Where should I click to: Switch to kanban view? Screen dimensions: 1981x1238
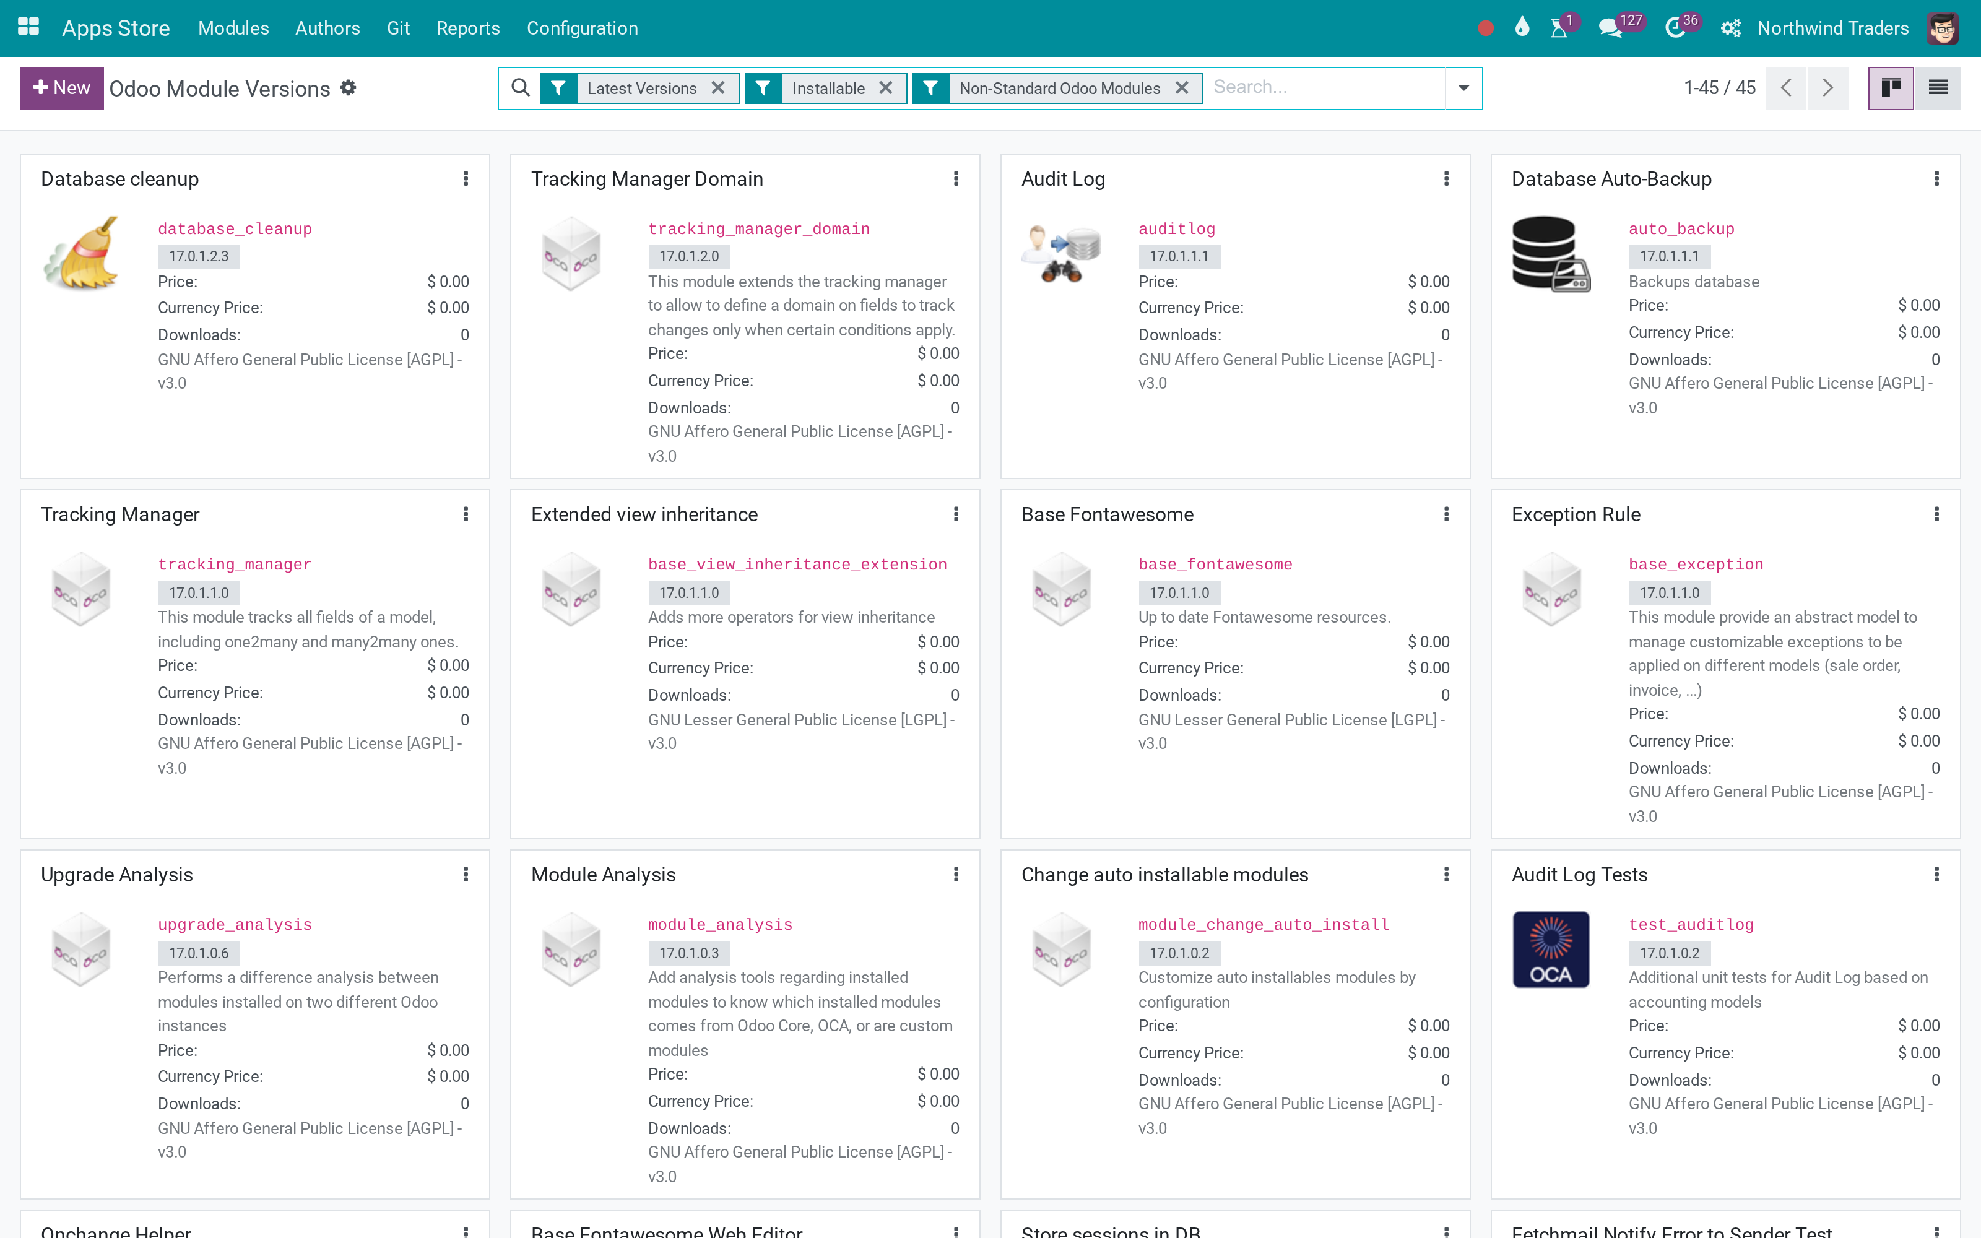(1891, 88)
